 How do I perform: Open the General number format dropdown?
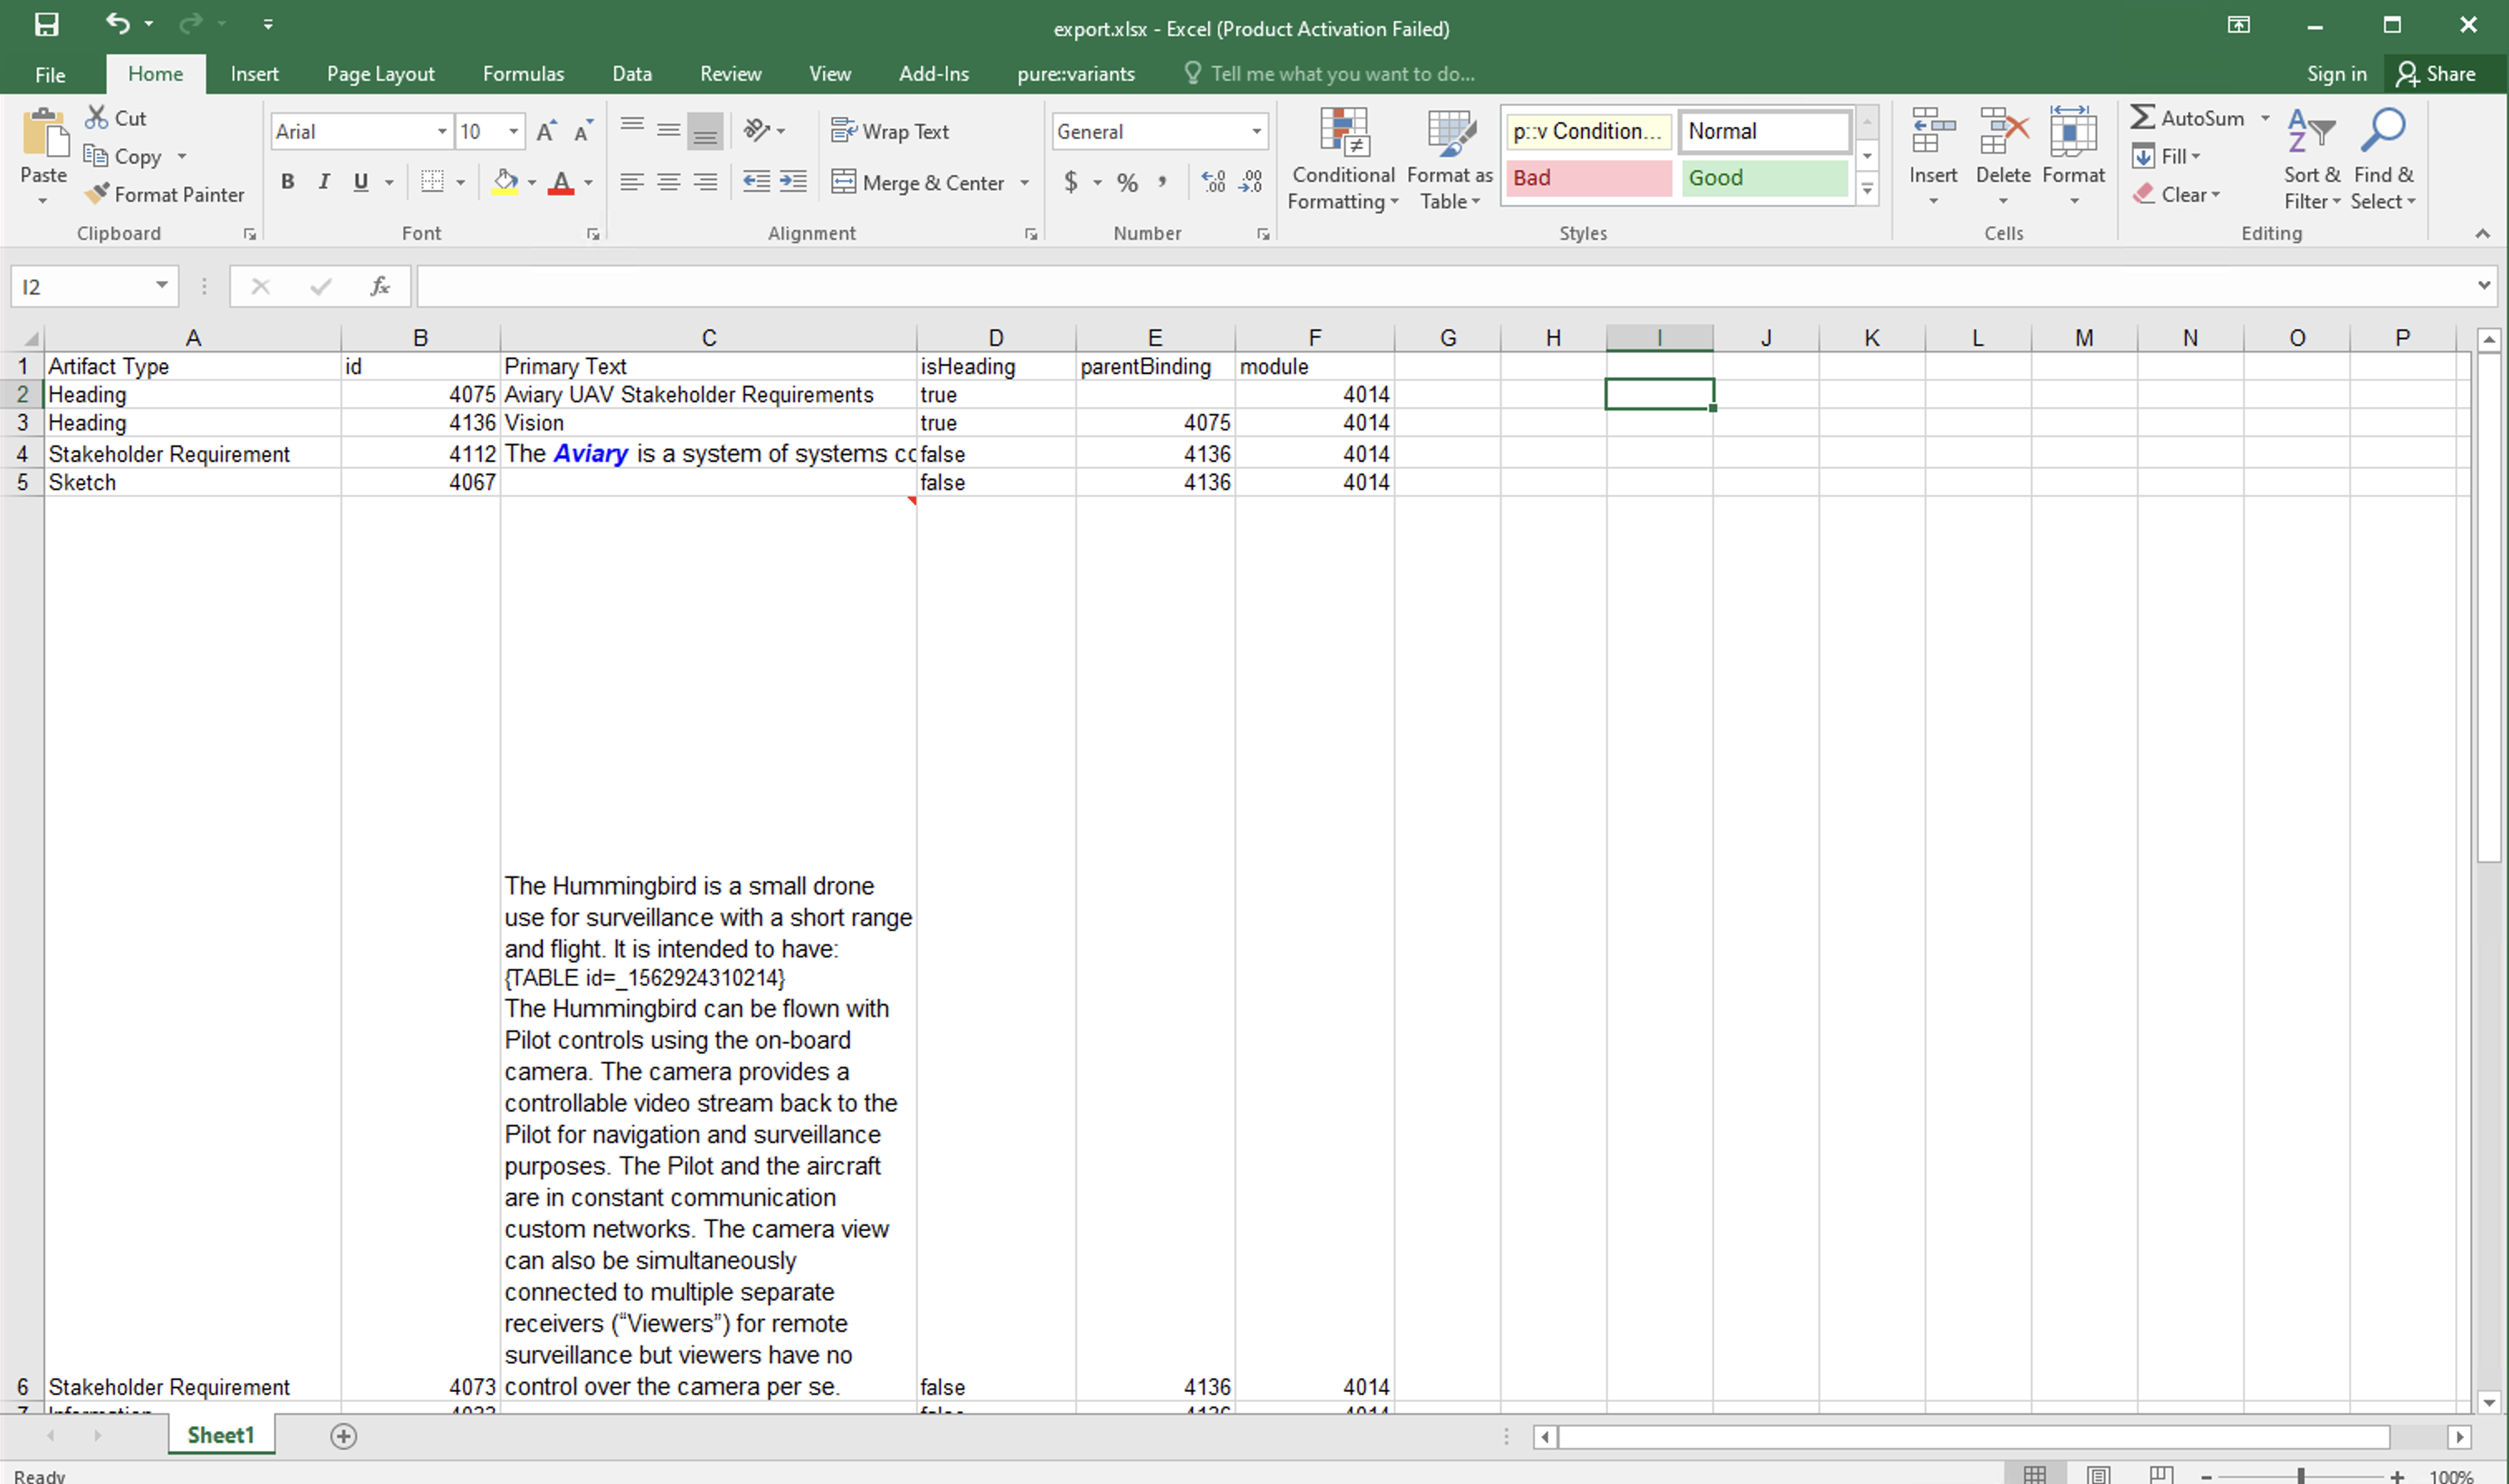coord(1255,131)
